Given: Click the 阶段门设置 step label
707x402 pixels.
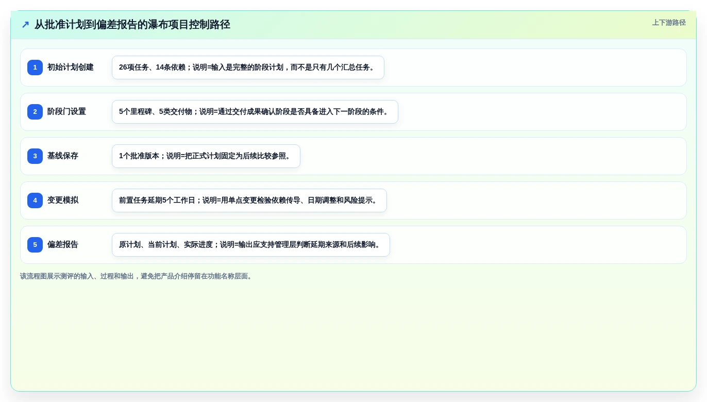Looking at the screenshot, I should point(66,112).
